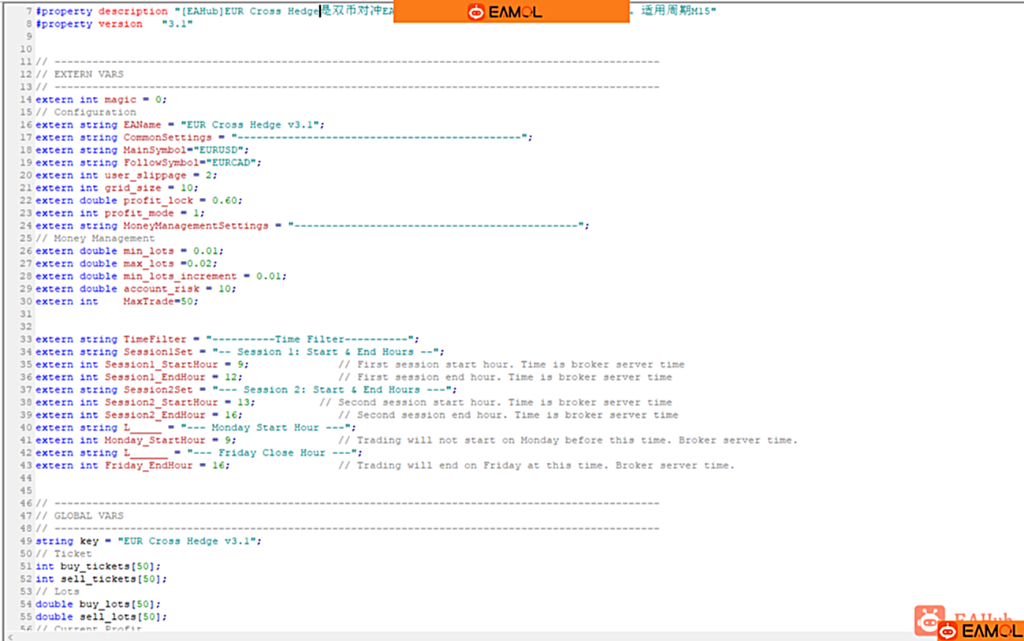The height and width of the screenshot is (641, 1024).
Task: Click the "EURCAD" FollowSymbol string value
Action: pos(233,162)
